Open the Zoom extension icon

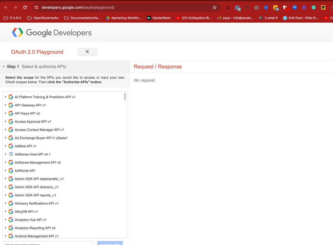pos(295,7)
